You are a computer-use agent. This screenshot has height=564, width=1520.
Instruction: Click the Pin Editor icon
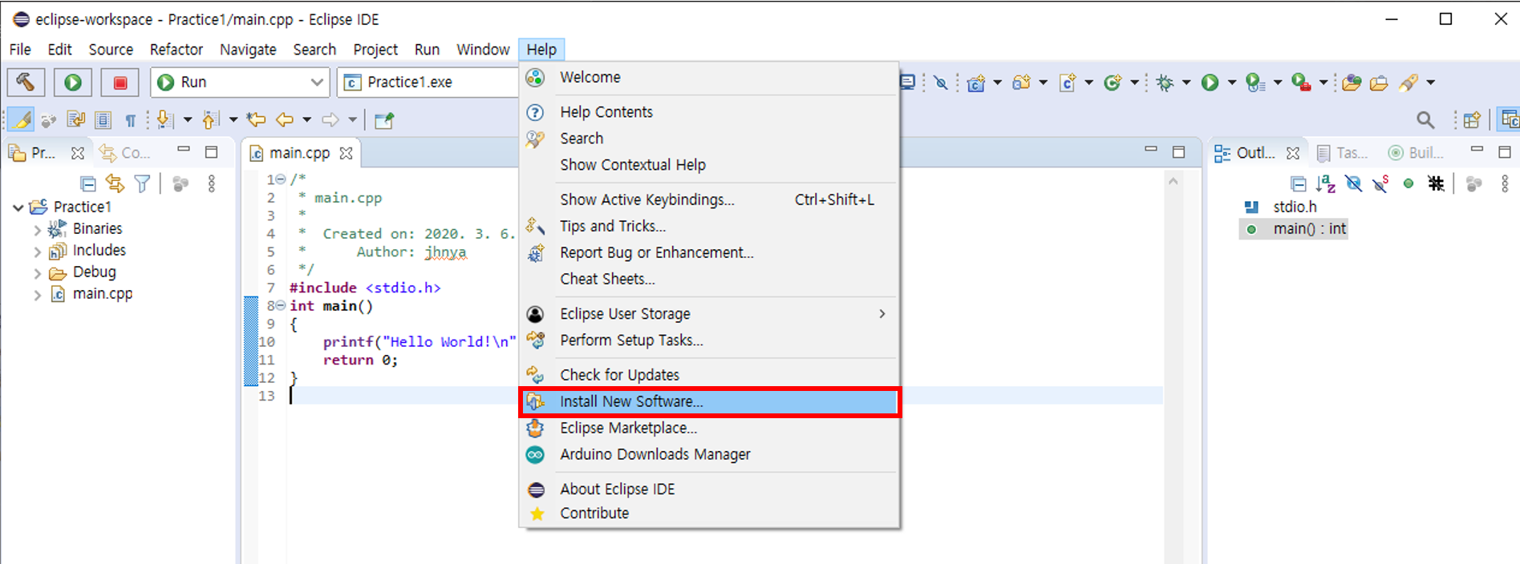tap(385, 120)
